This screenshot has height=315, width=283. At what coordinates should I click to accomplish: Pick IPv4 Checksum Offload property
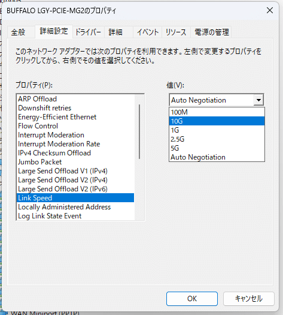click(x=75, y=153)
